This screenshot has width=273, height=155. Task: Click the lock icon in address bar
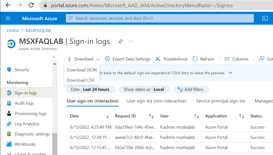45,6
